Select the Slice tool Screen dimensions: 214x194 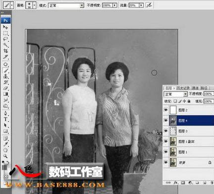[5, 57]
